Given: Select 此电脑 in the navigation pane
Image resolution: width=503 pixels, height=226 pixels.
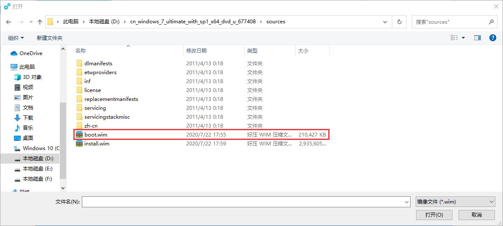Looking at the screenshot, I should (x=23, y=67).
